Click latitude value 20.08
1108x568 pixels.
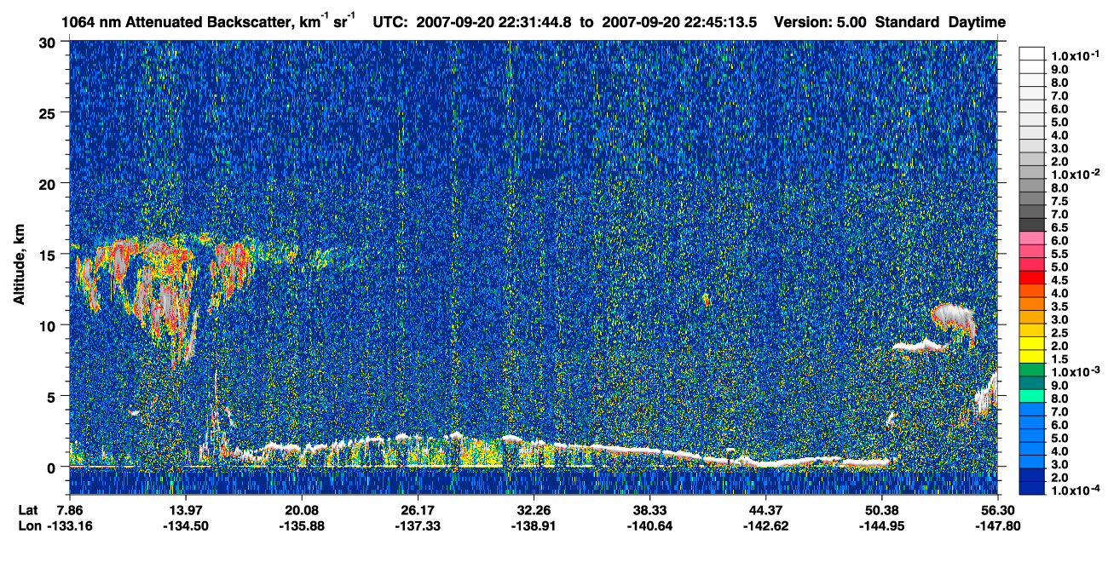[x=301, y=509]
